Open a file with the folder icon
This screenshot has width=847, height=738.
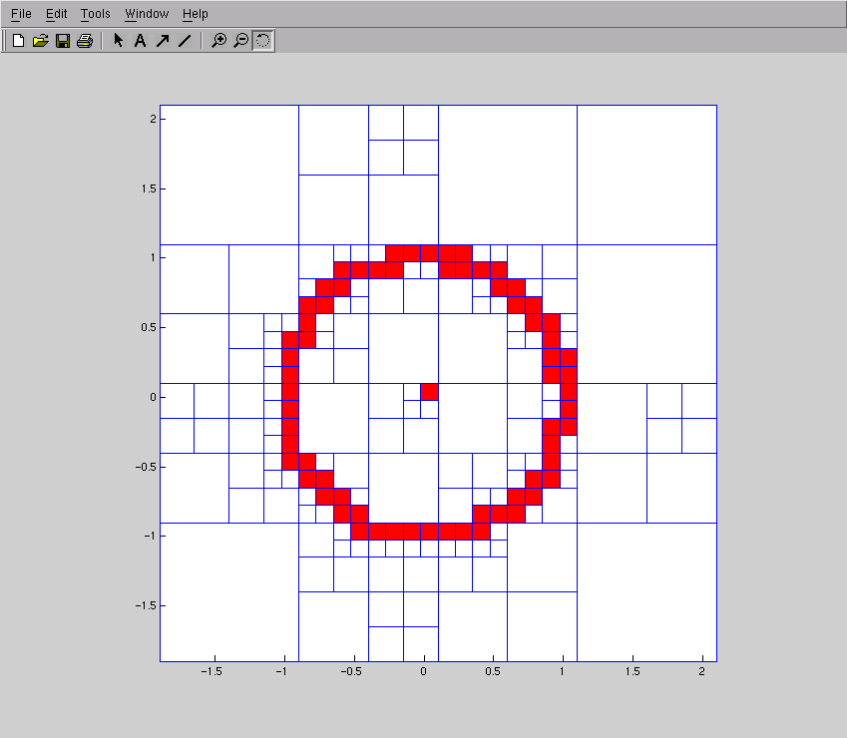(40, 41)
